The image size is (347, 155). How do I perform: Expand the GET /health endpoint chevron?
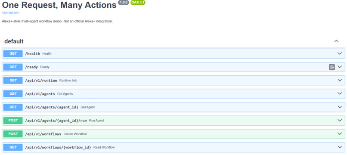(x=340, y=53)
